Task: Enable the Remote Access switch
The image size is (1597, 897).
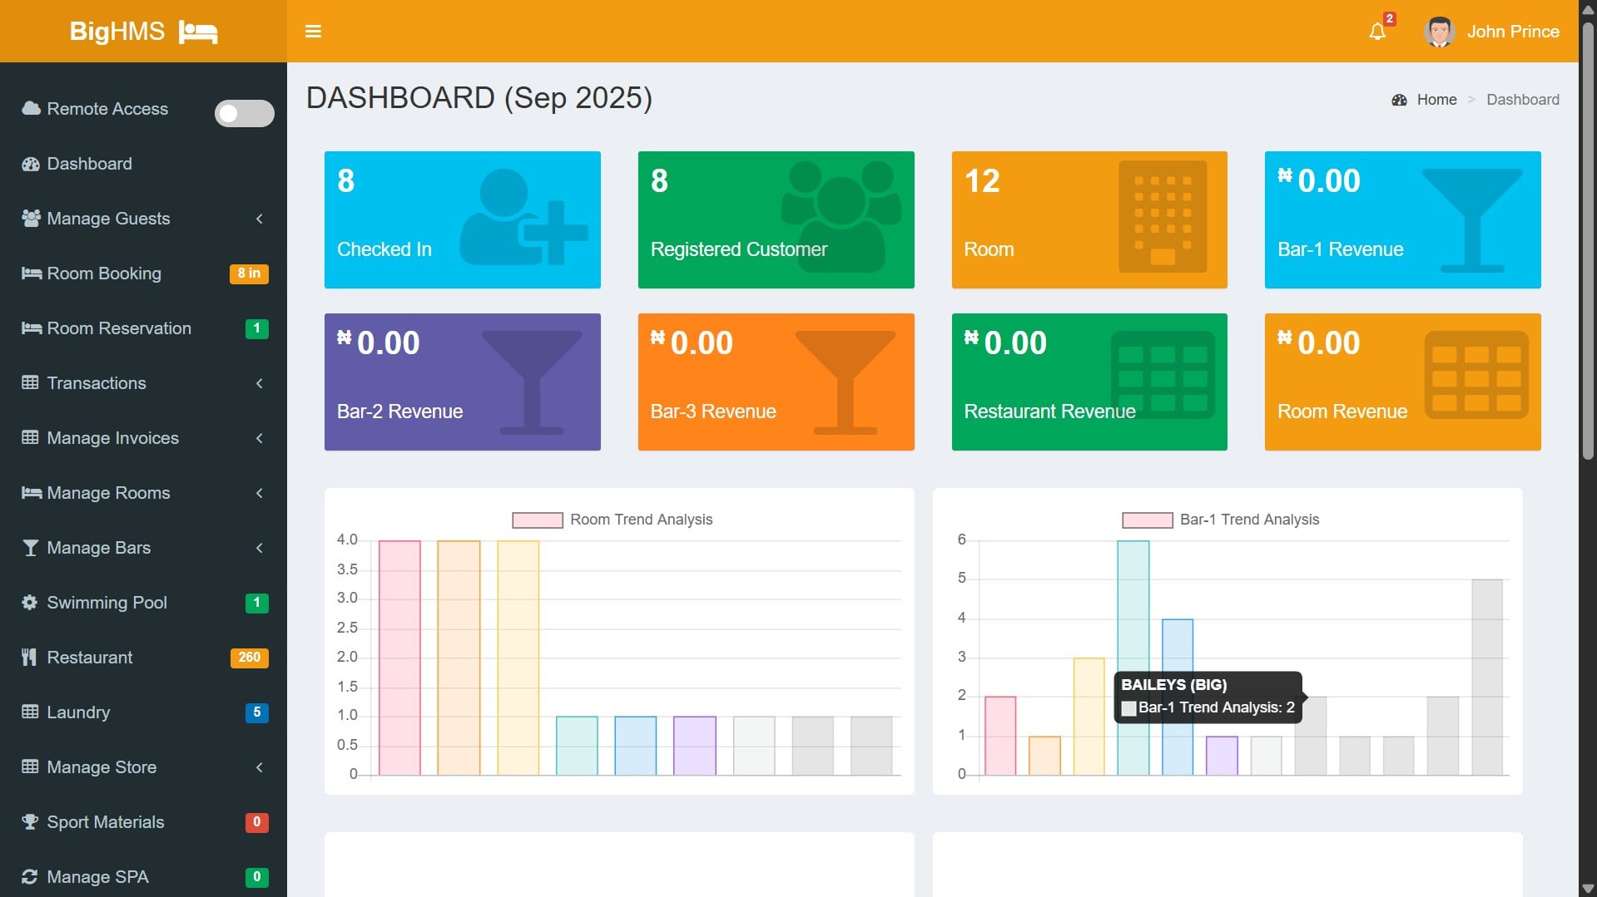Action: 244,113
